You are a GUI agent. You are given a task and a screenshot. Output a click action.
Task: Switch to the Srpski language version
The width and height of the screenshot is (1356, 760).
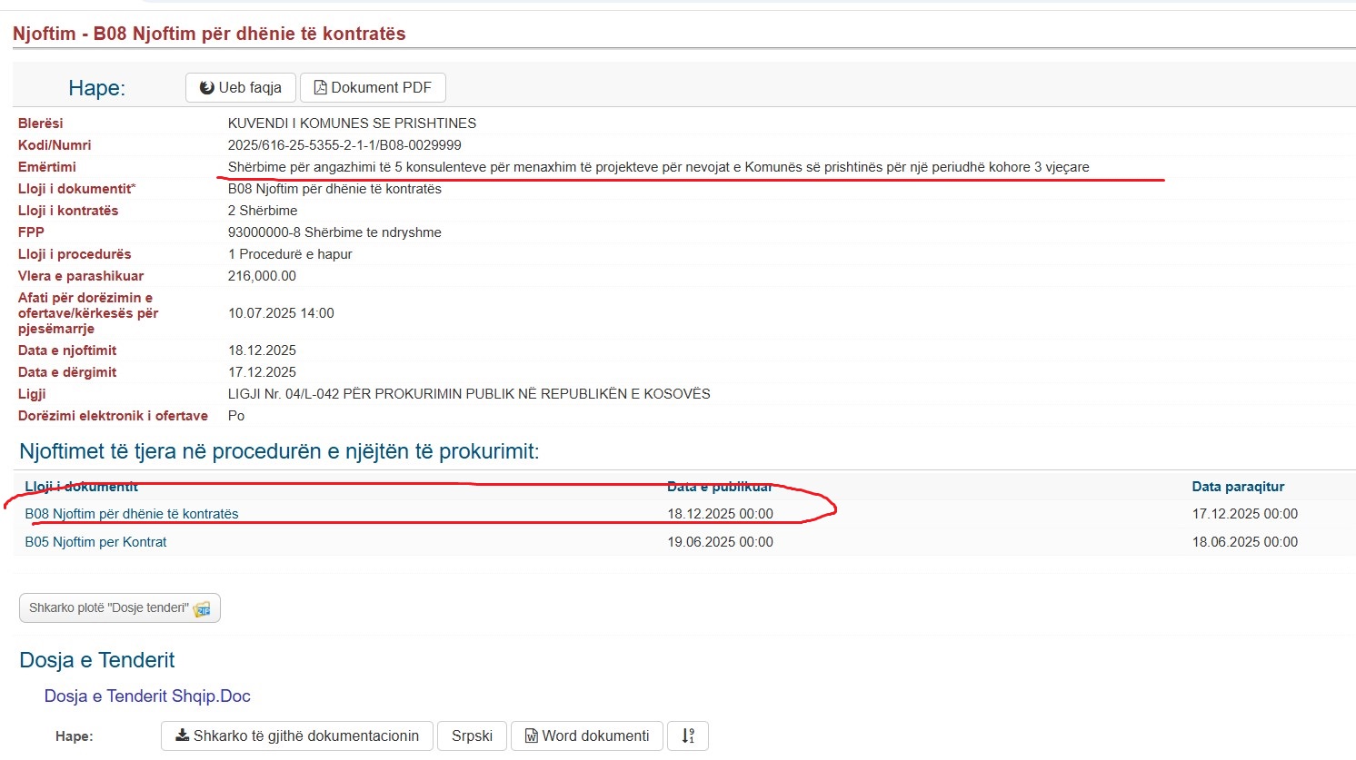[x=472, y=735]
